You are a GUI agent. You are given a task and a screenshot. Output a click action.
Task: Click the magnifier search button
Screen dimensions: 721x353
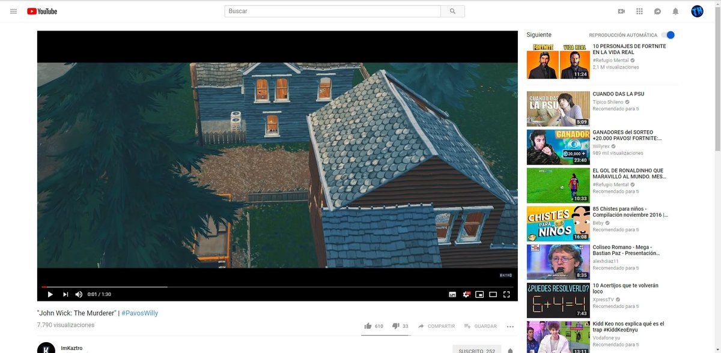[x=452, y=11]
